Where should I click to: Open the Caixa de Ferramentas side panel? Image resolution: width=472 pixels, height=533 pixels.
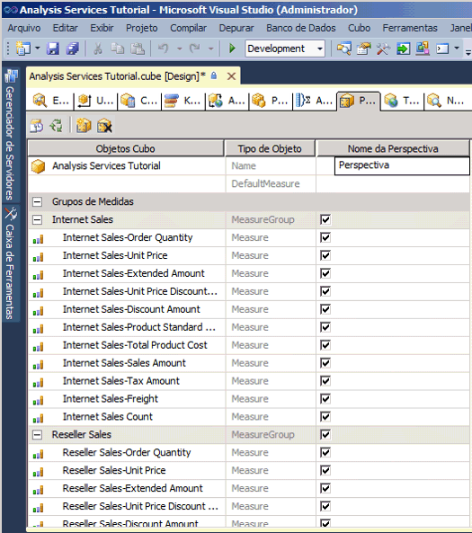[x=11, y=263]
